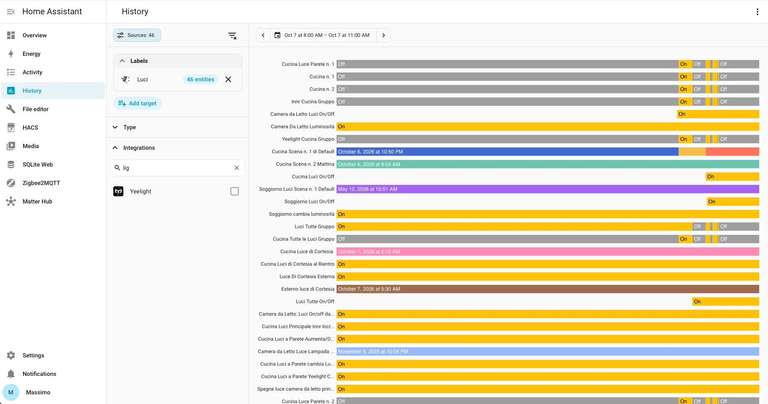768x404 pixels.
Task: Click the Oct 7 date range text
Action: tap(327, 35)
